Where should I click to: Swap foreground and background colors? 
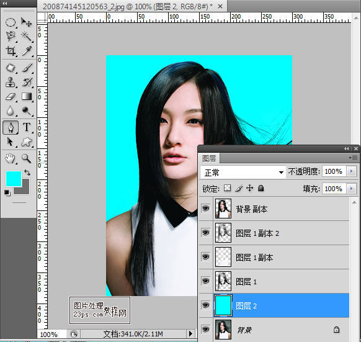pyautogui.click(x=27, y=172)
